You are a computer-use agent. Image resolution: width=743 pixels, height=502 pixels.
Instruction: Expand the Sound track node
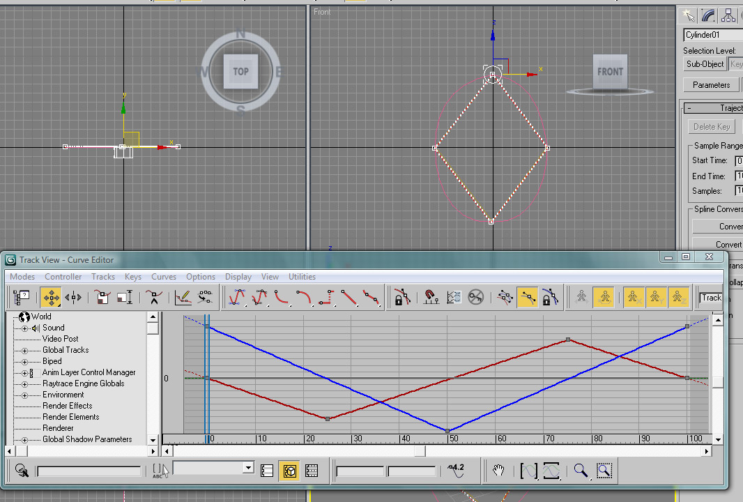coord(24,328)
